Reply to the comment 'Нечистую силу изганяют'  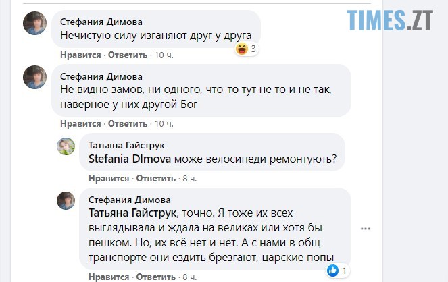point(128,55)
